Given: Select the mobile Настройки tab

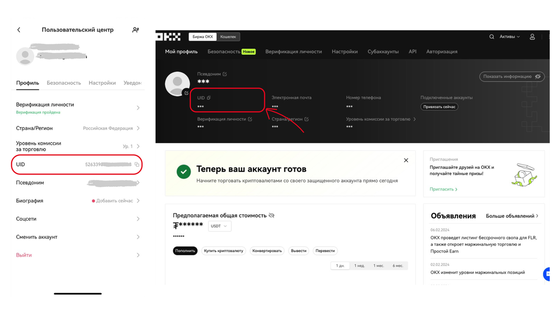Looking at the screenshot, I should (x=102, y=83).
